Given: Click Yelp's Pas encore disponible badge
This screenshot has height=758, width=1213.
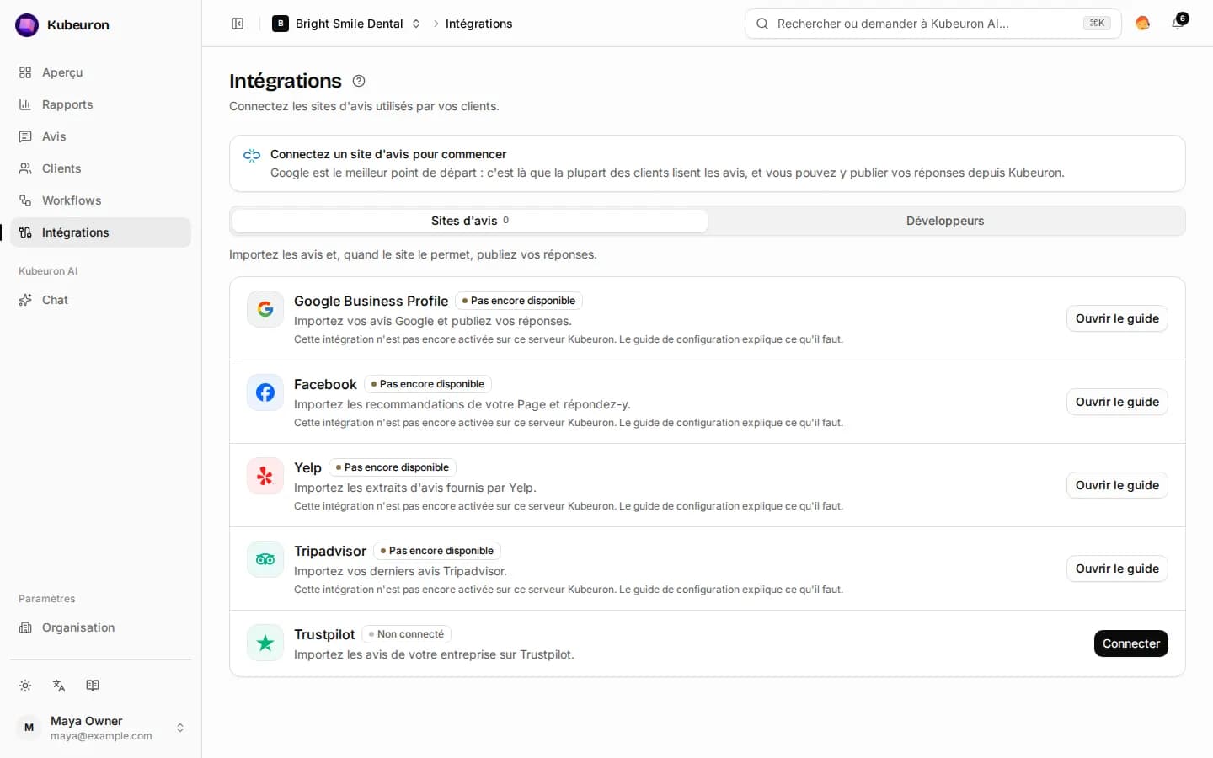Looking at the screenshot, I should click(x=393, y=467).
